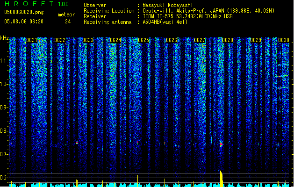Click the Receiver label
This screenshot has height=187, width=294.
point(95,16)
